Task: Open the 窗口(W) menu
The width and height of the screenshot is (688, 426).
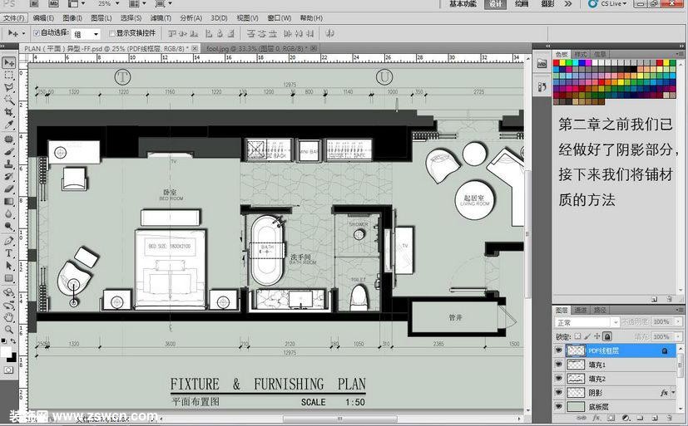Action: (x=280, y=18)
